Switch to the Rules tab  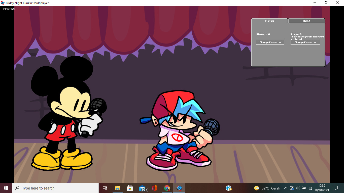click(x=306, y=21)
